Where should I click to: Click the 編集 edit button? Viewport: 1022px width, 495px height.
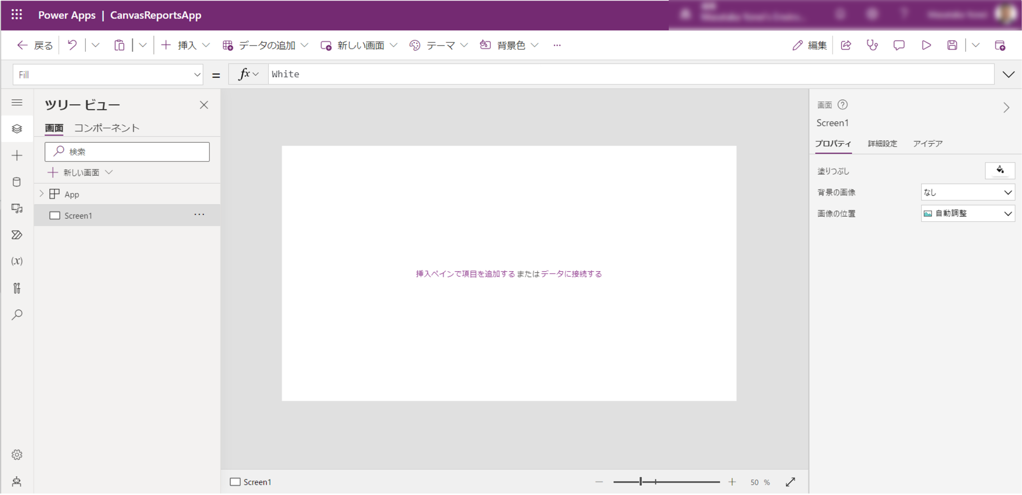(x=809, y=45)
